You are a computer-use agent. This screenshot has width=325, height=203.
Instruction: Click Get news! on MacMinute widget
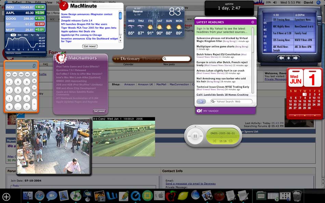click(90, 46)
